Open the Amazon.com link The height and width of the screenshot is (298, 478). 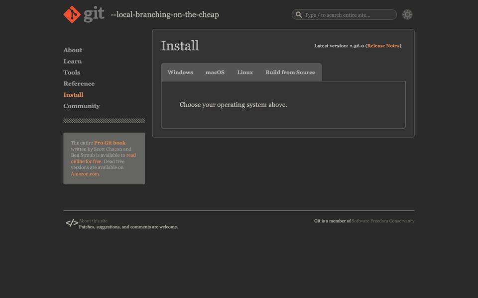[85, 174]
